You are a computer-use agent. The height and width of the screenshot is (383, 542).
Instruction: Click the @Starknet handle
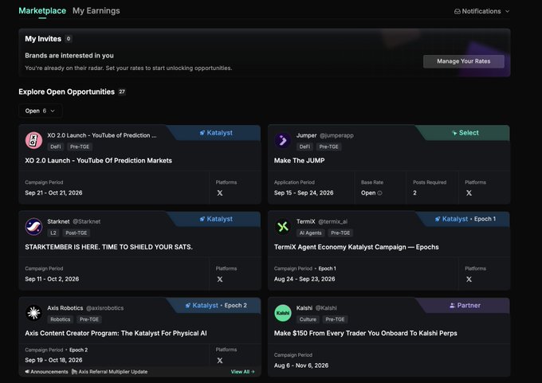pos(86,221)
